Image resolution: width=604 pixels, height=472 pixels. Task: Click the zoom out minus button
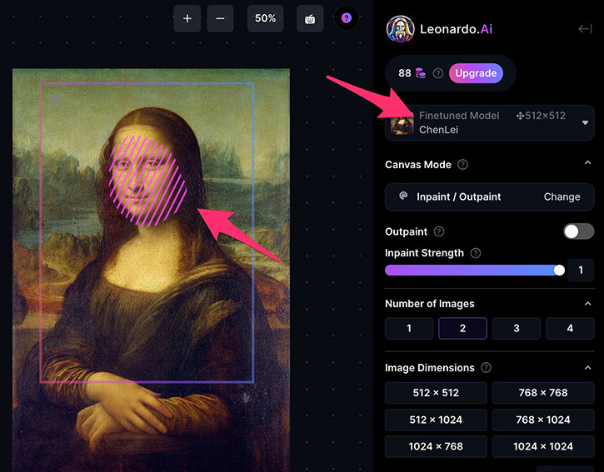220,18
